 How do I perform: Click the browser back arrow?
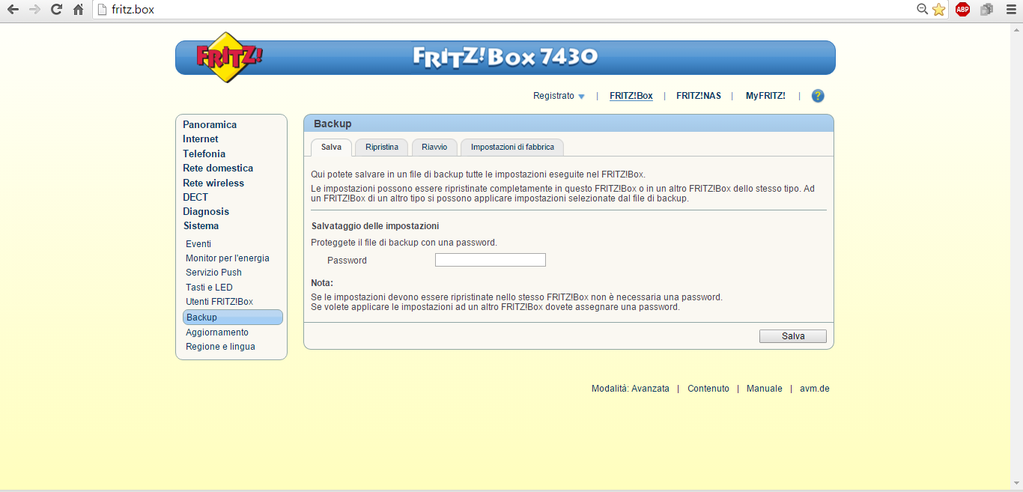click(13, 10)
